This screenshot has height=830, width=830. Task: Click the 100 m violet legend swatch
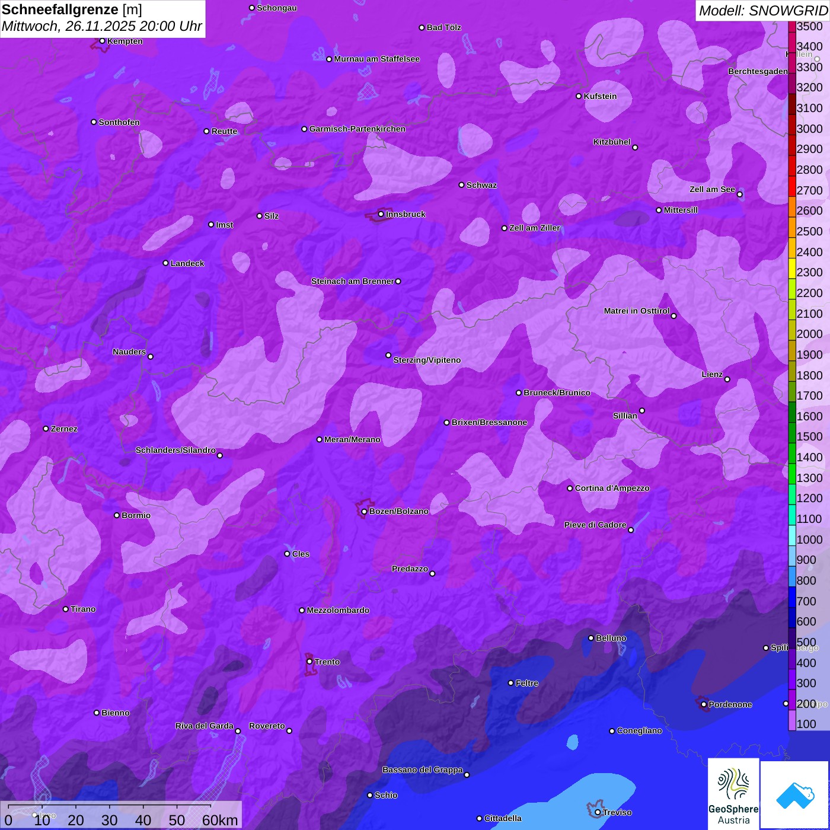tap(792, 720)
